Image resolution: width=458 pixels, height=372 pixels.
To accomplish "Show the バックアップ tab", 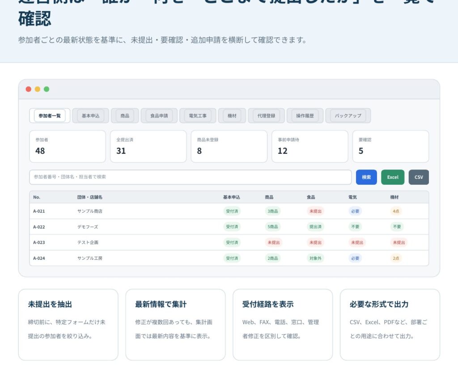I will (348, 116).
